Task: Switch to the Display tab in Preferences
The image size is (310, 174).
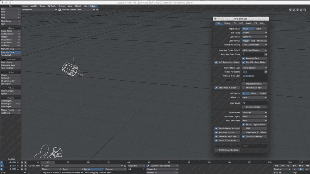Action: 227,23
